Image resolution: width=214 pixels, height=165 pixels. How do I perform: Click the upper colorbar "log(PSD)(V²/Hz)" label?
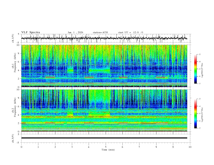202,70
